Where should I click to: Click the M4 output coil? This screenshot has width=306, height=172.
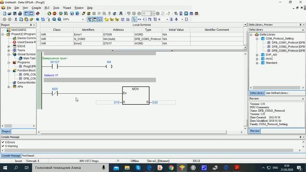(x=109, y=66)
